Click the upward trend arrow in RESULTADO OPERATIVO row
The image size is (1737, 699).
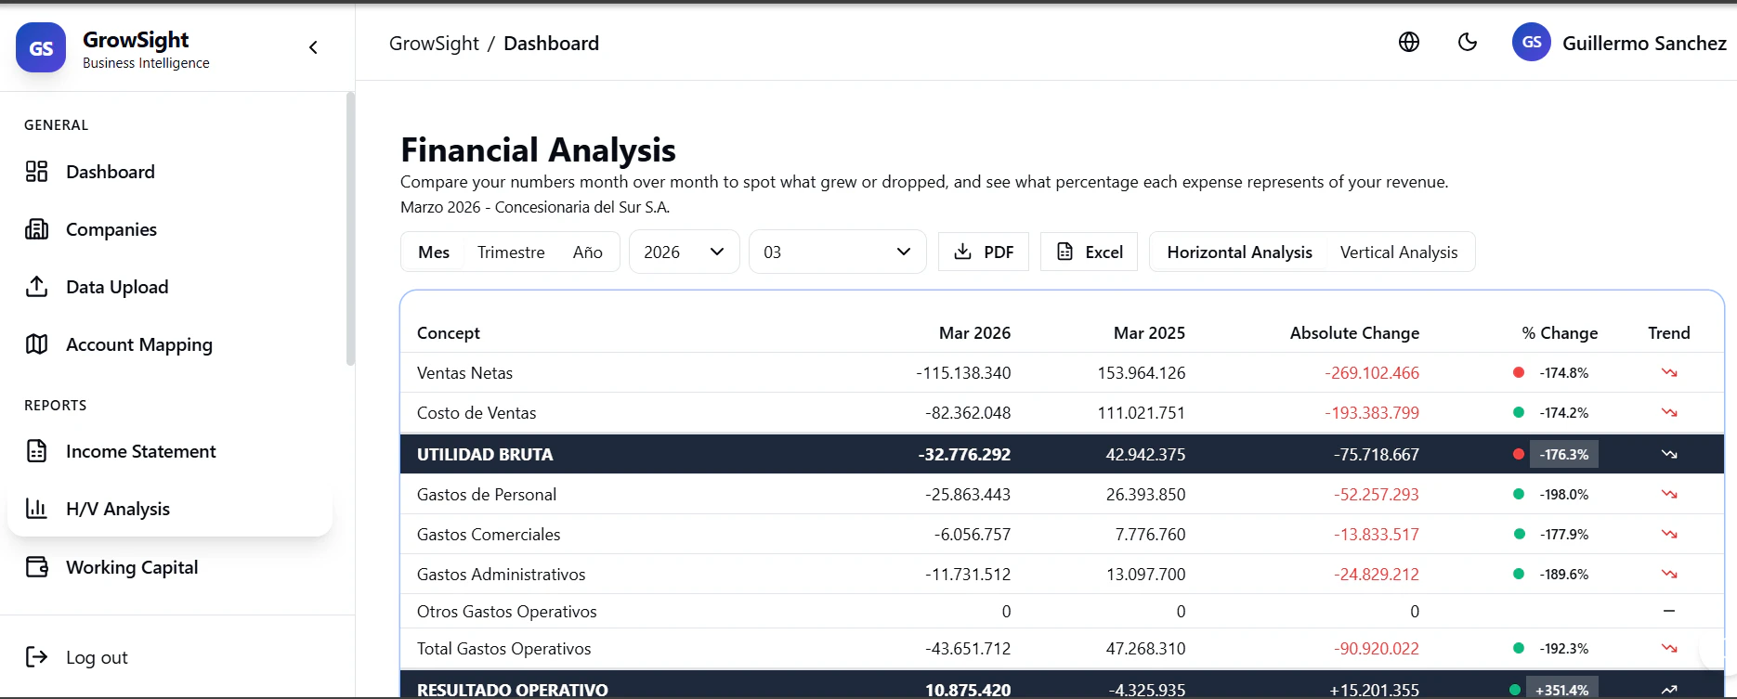coord(1669,690)
